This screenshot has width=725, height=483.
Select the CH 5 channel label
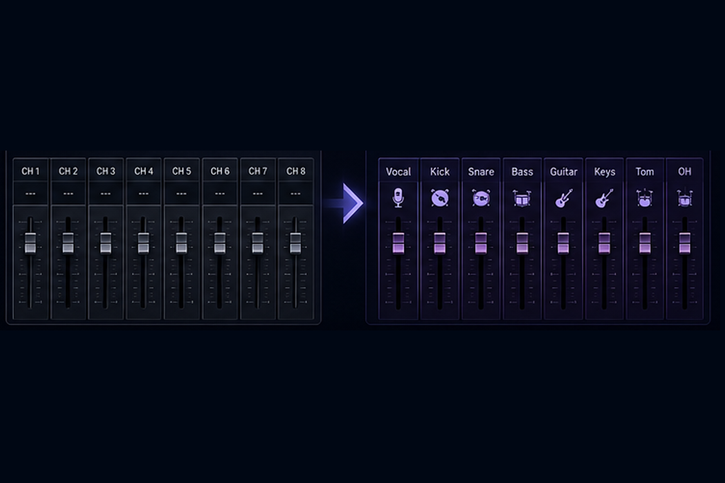click(x=181, y=171)
